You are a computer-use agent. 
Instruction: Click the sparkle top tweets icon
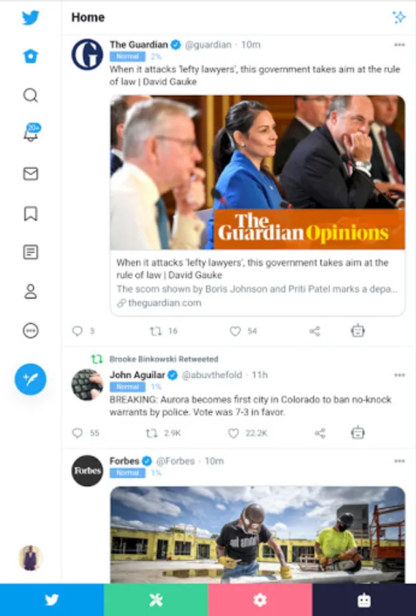tap(399, 17)
